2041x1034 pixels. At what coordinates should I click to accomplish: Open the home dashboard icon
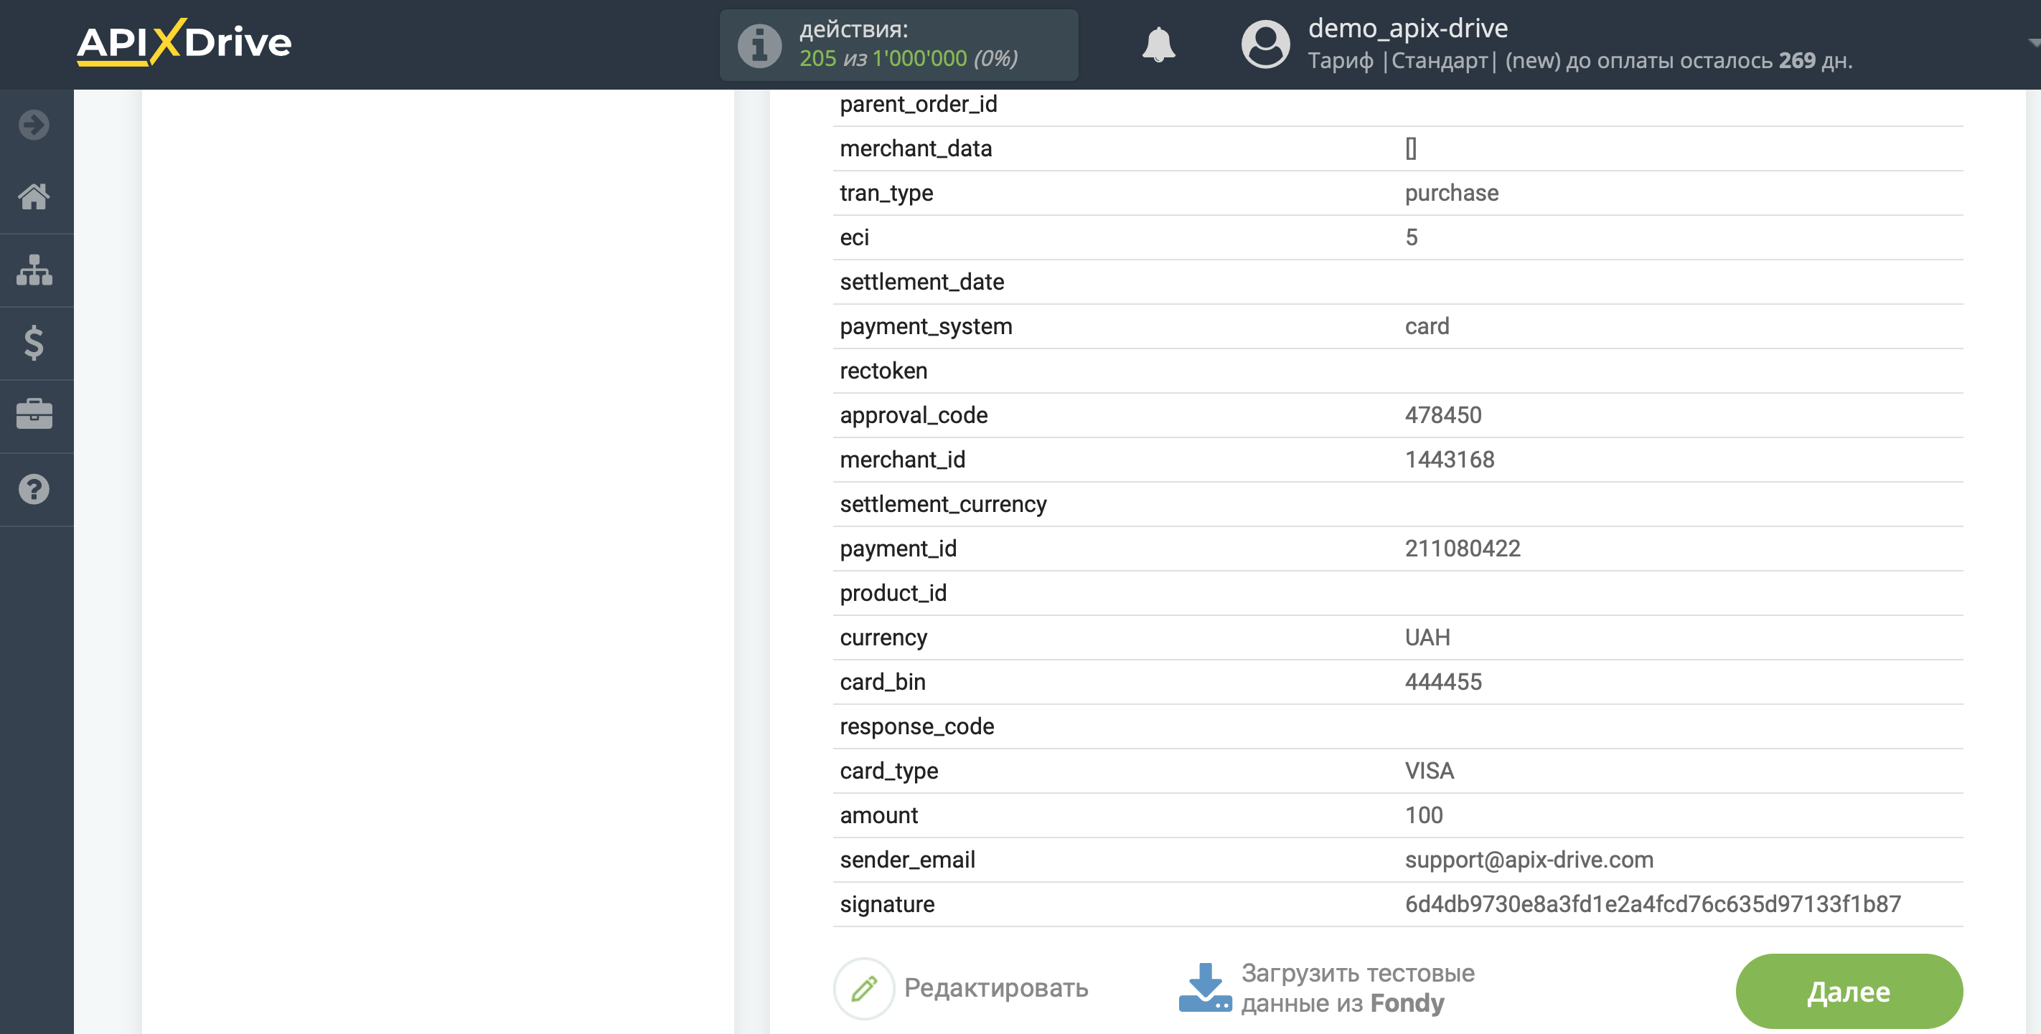(34, 196)
